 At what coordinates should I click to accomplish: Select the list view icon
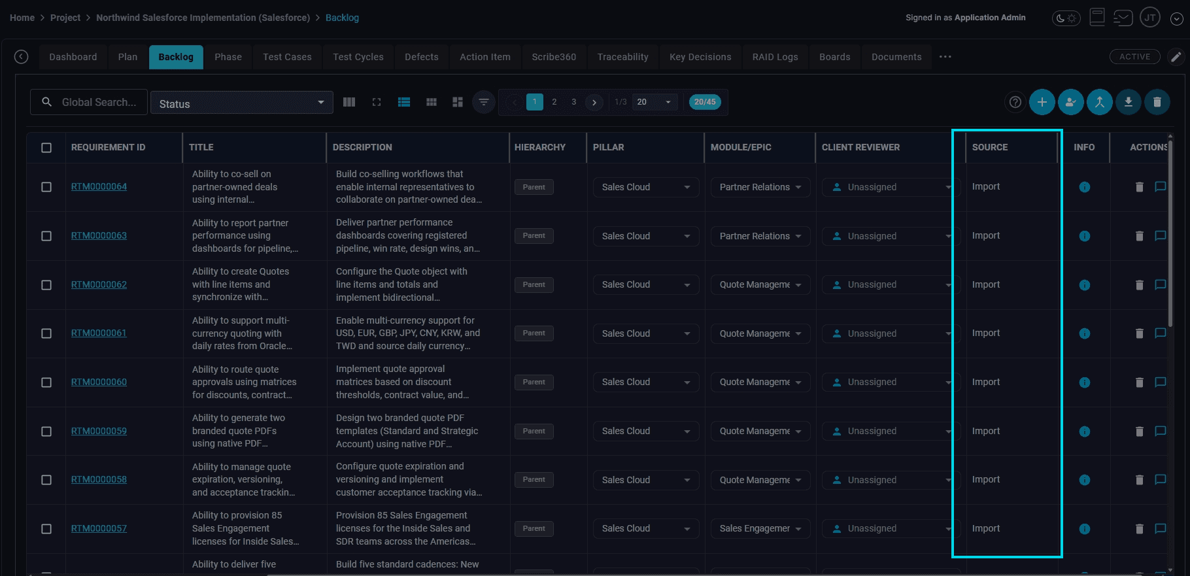pos(404,102)
